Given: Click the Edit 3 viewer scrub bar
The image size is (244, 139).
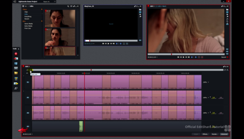Looking at the screenshot, I should 186,54.
